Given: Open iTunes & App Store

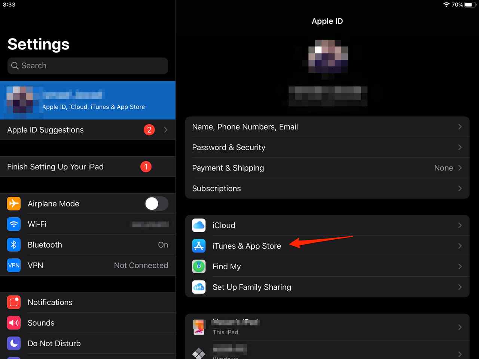Looking at the screenshot, I should pyautogui.click(x=327, y=246).
